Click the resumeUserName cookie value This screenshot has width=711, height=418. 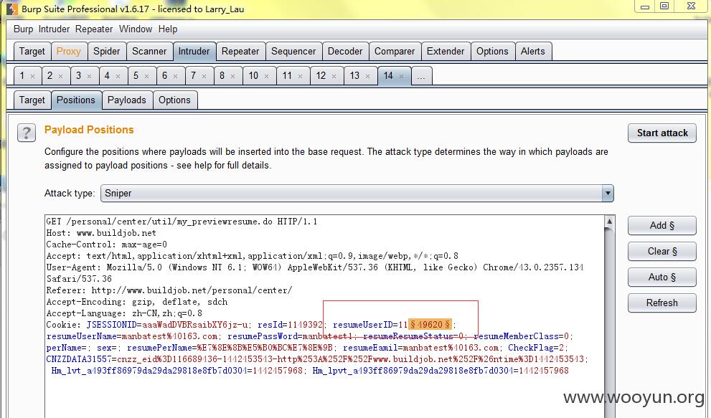click(169, 336)
